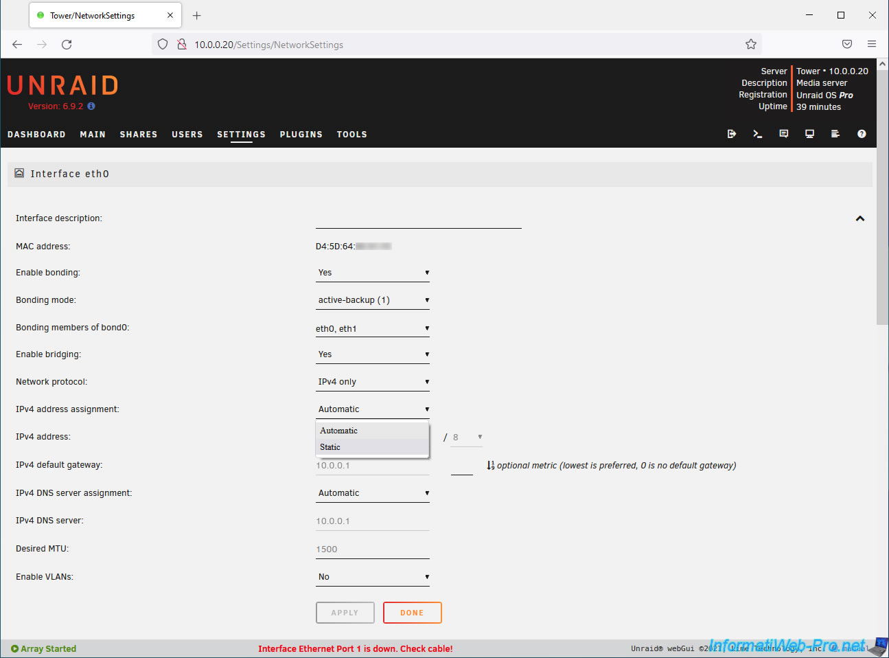
Task: Open the web terminal icon
Action: pyautogui.click(x=757, y=134)
